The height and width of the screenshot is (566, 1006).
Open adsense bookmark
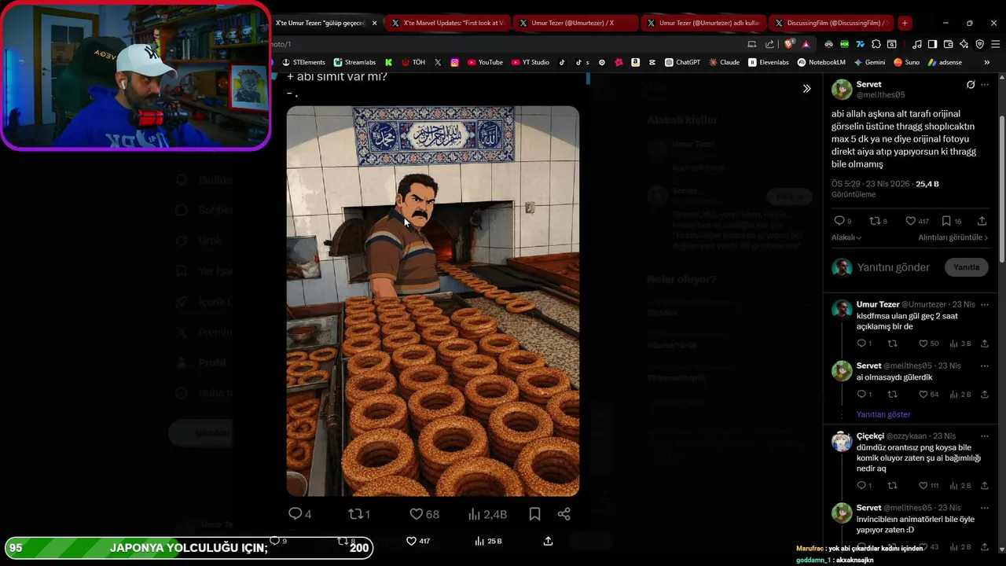pos(945,62)
